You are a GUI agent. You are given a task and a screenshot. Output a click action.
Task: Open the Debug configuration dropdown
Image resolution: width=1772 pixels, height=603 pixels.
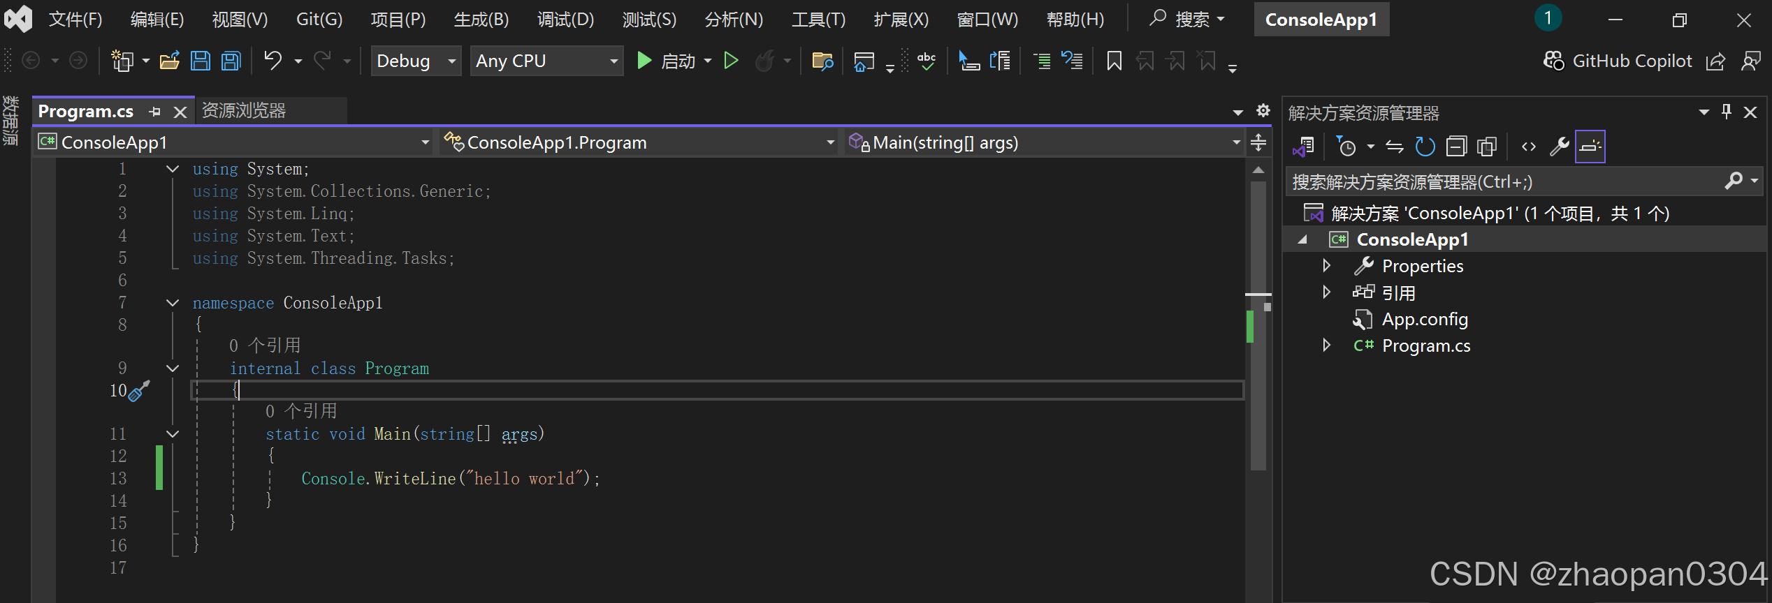416,61
